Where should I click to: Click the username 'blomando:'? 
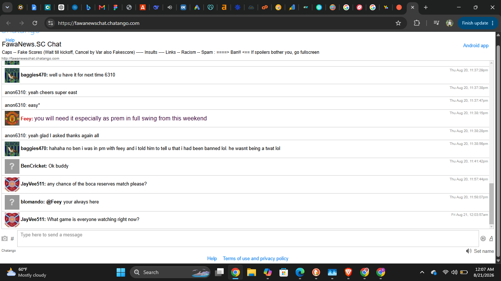click(33, 202)
